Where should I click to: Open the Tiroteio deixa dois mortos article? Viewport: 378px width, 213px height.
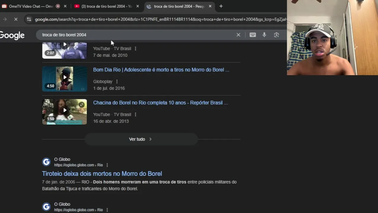click(x=102, y=174)
